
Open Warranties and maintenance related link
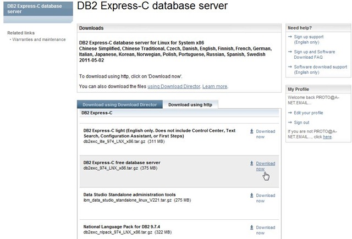tap(39, 40)
